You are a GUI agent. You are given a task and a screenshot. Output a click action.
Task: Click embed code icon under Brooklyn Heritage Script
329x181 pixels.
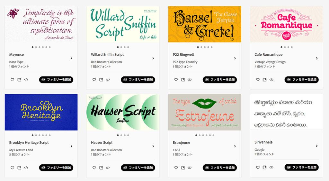click(26, 168)
